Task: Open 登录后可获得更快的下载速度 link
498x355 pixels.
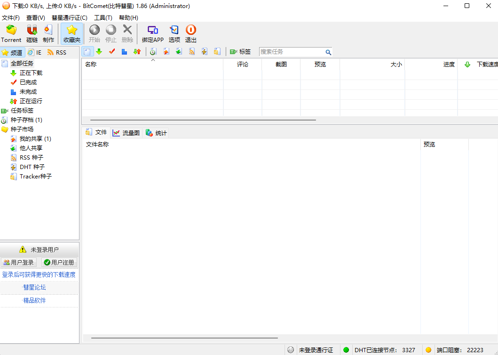Action: [x=39, y=274]
